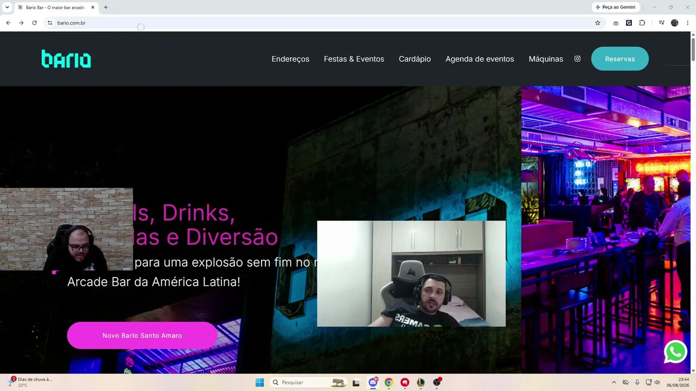This screenshot has height=391, width=696.
Task: Open the Windows Start menu
Action: point(260,382)
